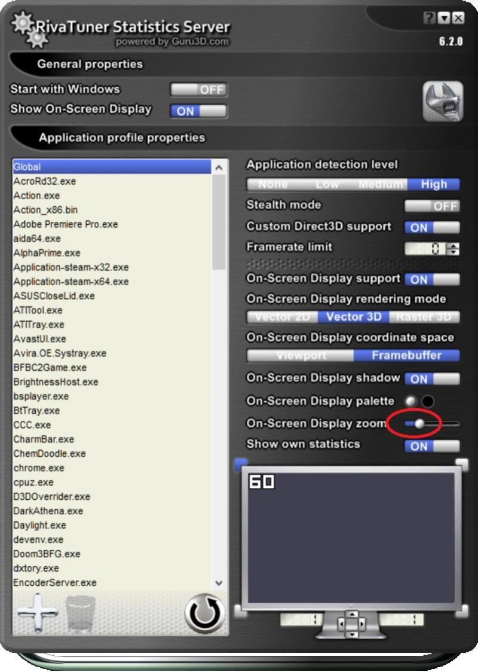
Task: Select Viewport coordinate space
Action: click(301, 355)
